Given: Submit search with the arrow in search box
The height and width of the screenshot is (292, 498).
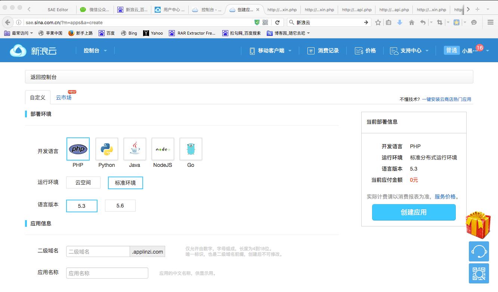Looking at the screenshot, I should 366,22.
